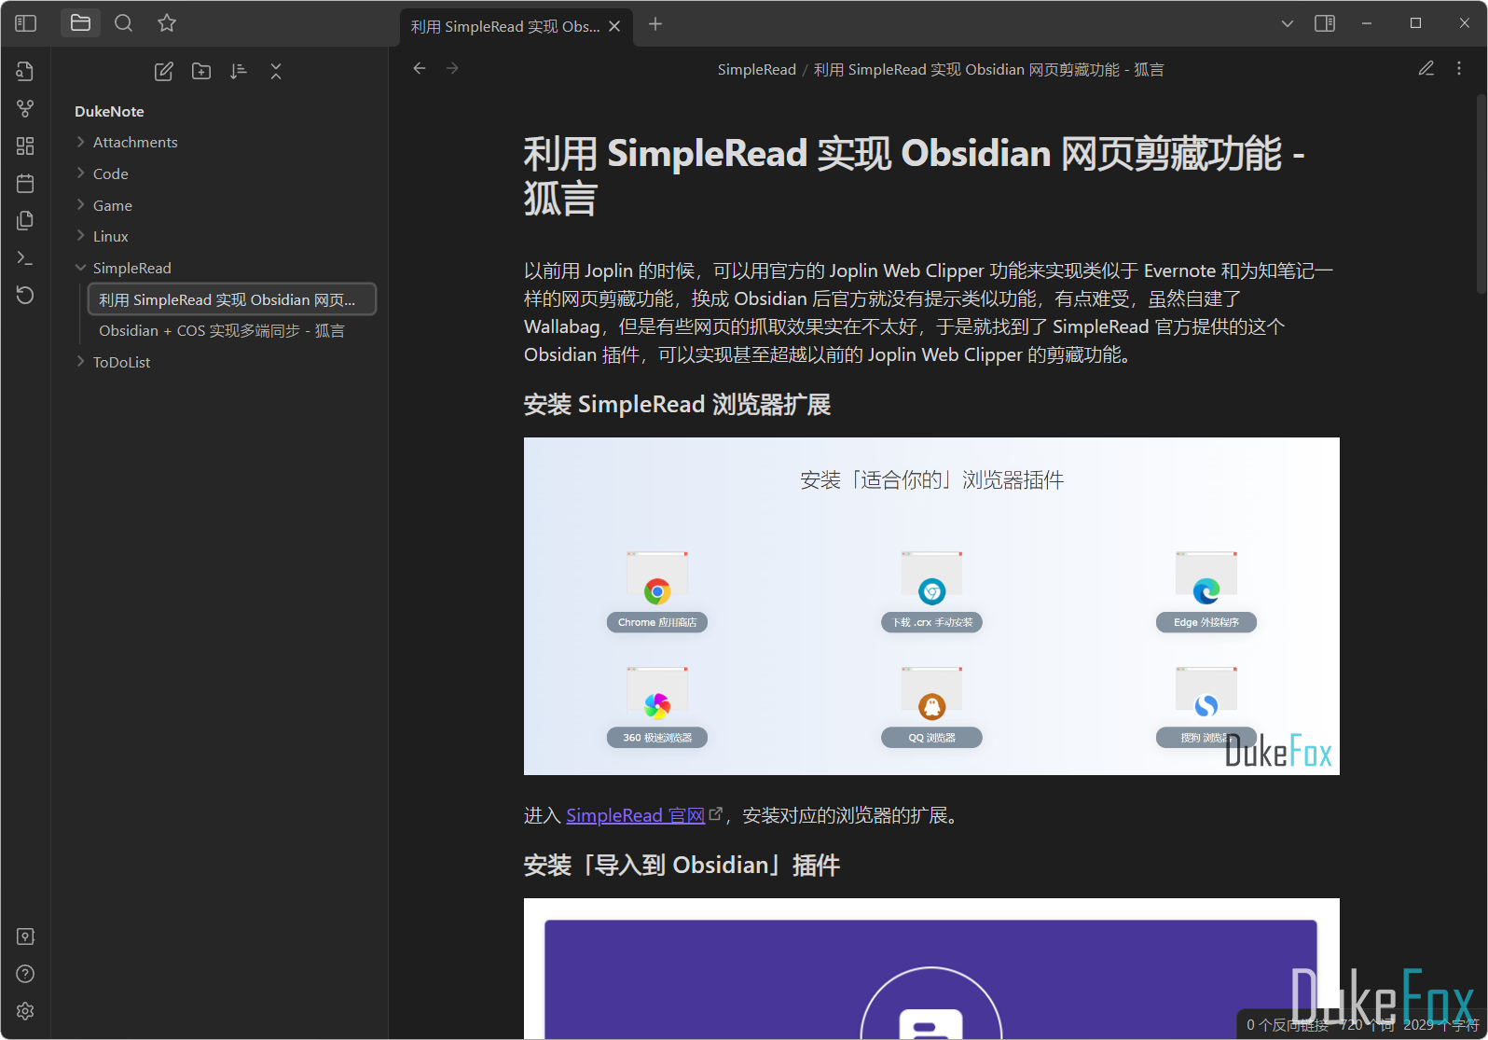Open graph view ribbon icon
1488x1040 pixels.
(25, 108)
